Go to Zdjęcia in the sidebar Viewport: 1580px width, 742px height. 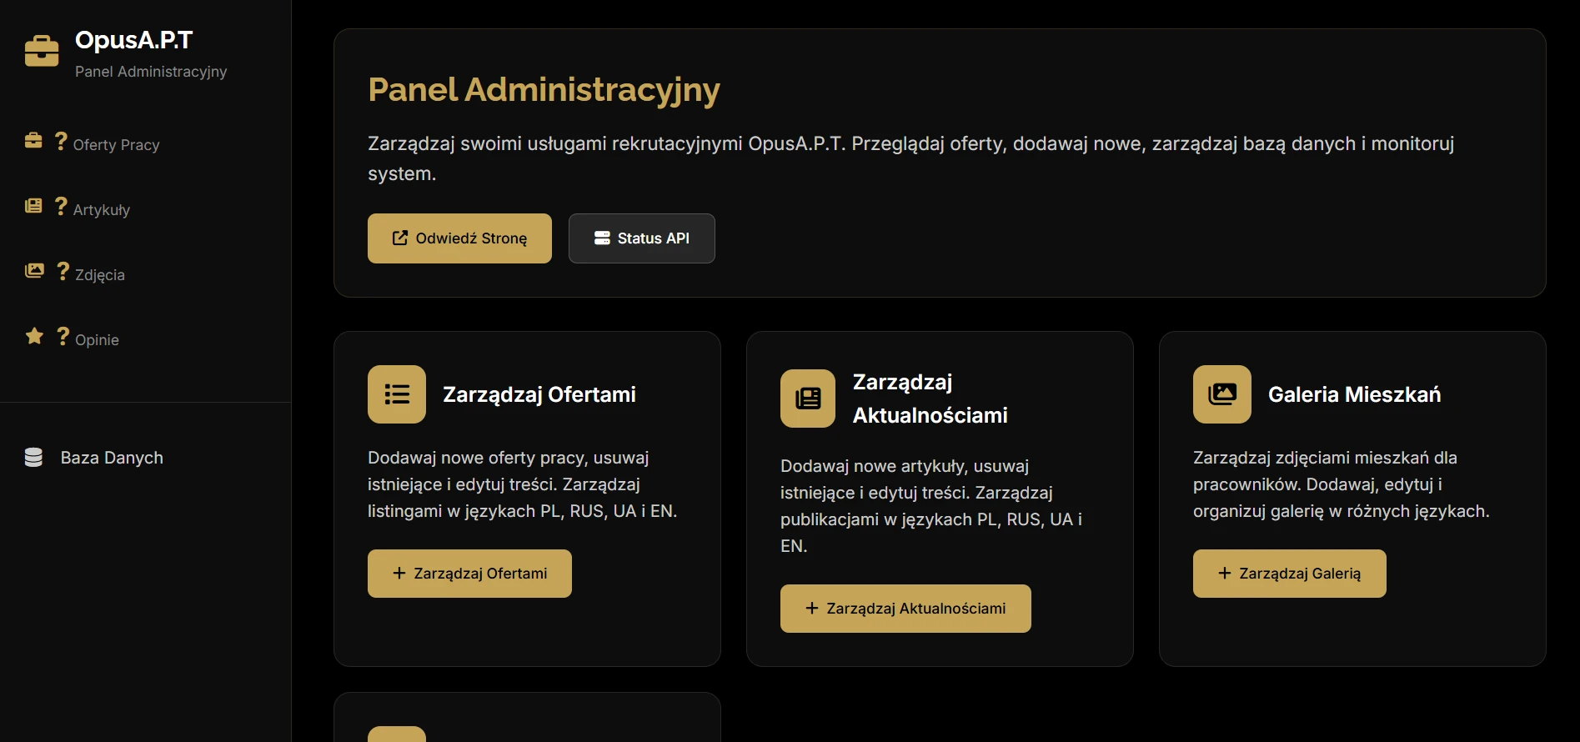(x=99, y=273)
